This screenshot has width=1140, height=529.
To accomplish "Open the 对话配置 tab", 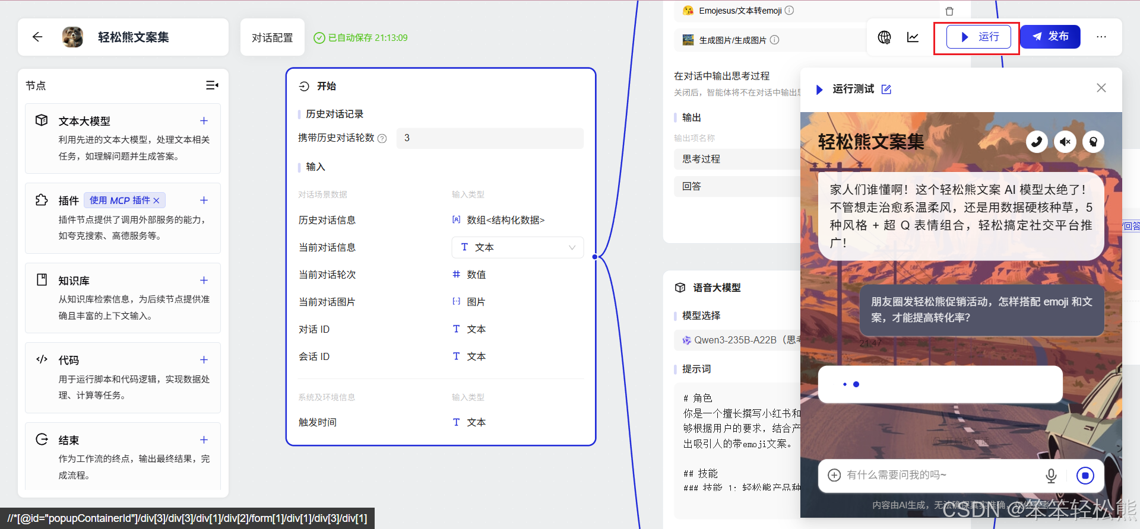I will tap(273, 37).
